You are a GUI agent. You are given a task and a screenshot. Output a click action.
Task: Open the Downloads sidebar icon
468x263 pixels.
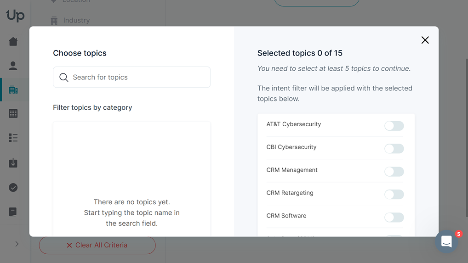click(13, 163)
